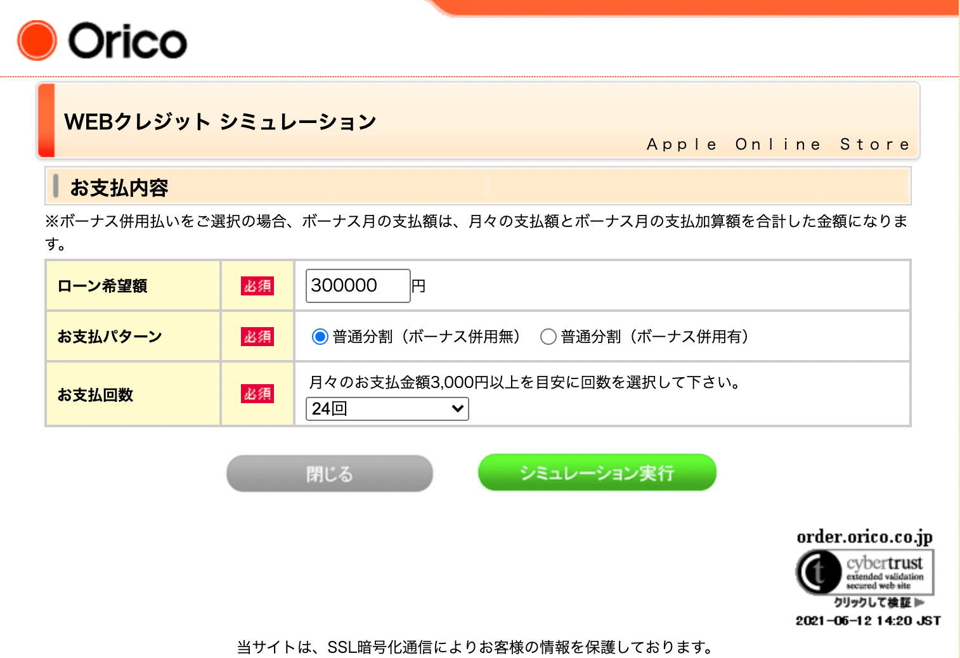Image resolution: width=960 pixels, height=658 pixels.
Task: Select 普通分割（ボーナス併用無）radio button
Action: pos(320,337)
